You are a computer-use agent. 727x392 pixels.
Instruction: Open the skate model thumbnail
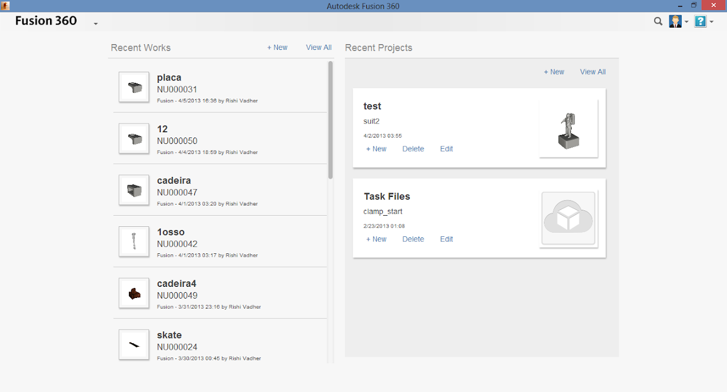[134, 344]
